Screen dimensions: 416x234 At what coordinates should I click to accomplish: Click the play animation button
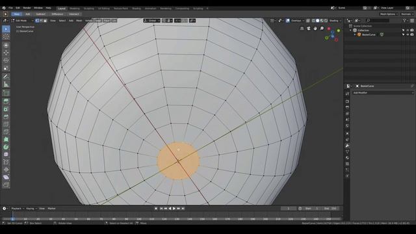(174, 209)
